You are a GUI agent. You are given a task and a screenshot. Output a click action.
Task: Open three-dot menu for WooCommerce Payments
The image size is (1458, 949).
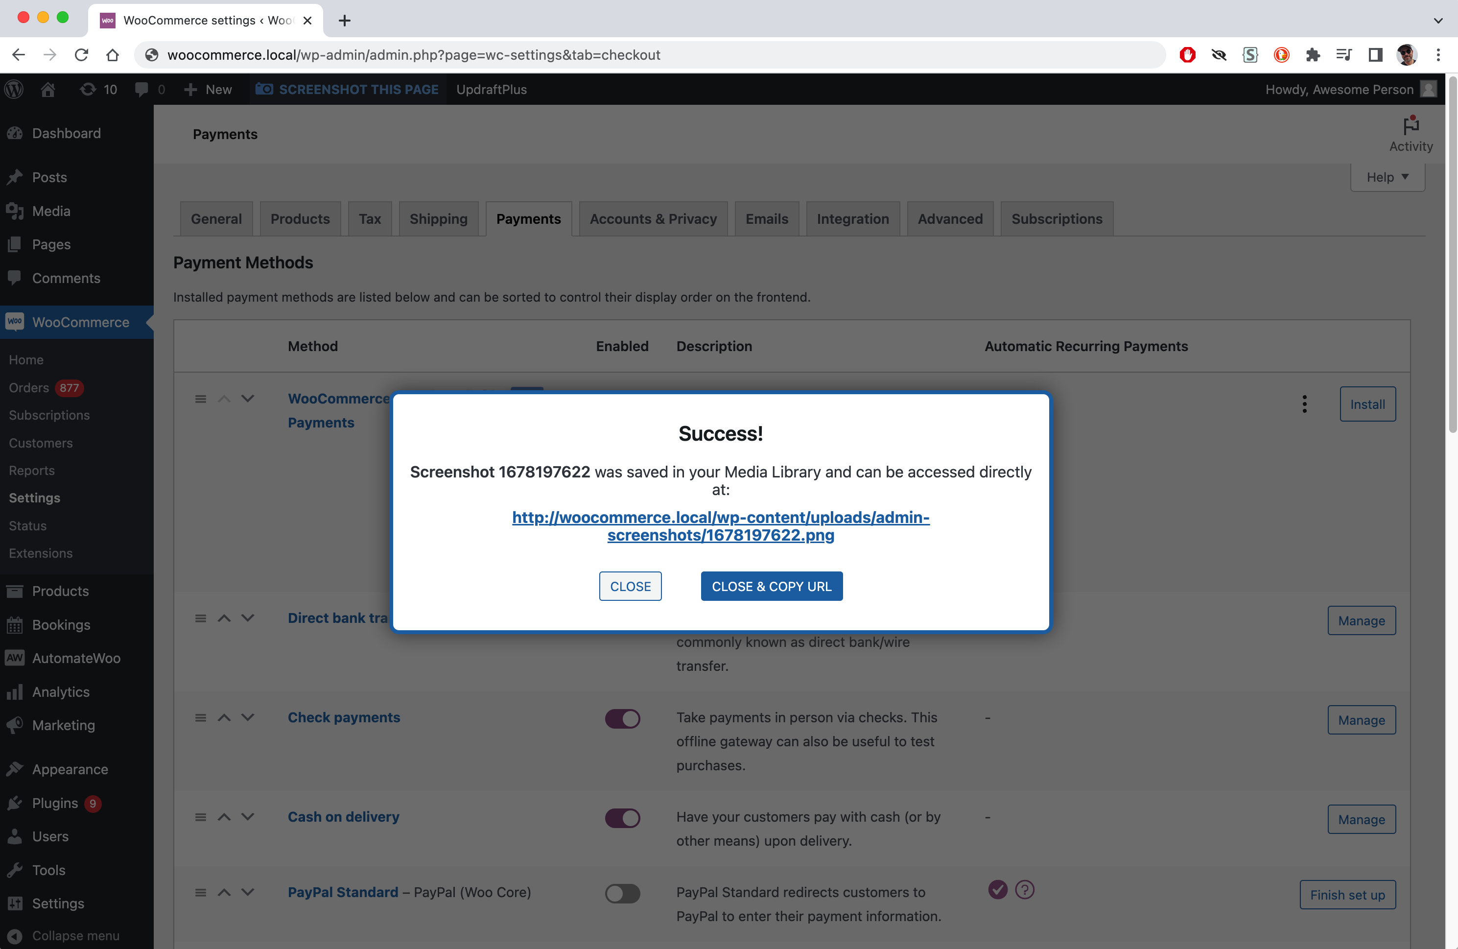(1305, 403)
